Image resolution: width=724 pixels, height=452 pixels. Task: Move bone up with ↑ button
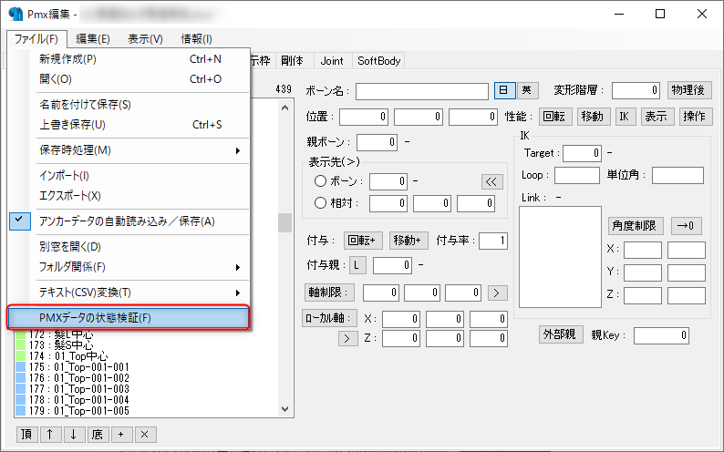(50, 435)
